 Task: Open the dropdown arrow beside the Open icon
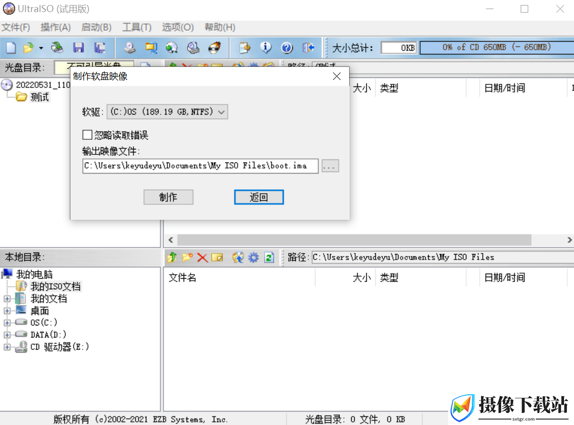41,48
